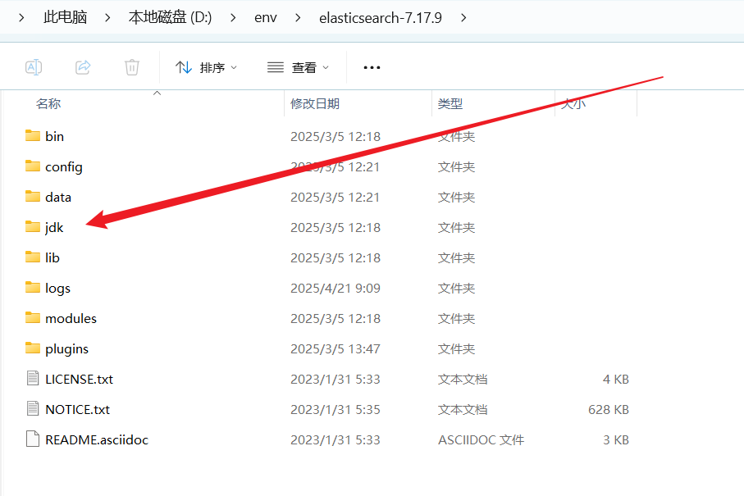The height and width of the screenshot is (496, 744).
Task: Click the plugins folder name
Action: tap(66, 349)
